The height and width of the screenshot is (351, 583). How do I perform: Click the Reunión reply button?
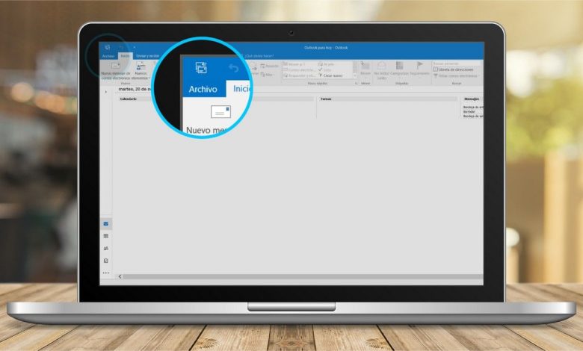[270, 66]
